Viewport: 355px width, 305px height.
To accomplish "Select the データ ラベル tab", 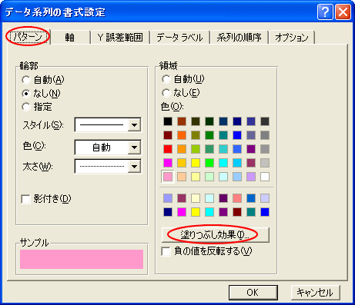I will (x=180, y=38).
